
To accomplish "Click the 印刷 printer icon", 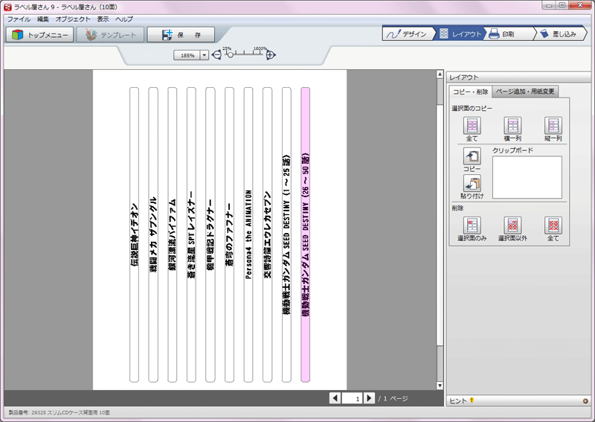I will pyautogui.click(x=494, y=33).
